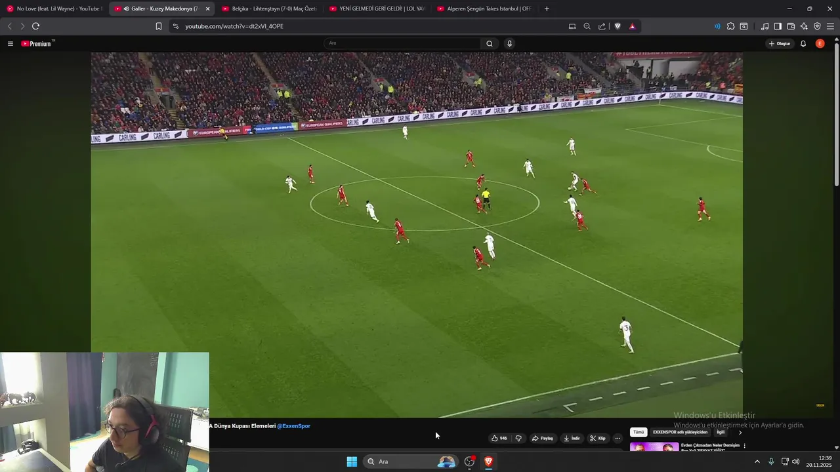This screenshot has width=840, height=472.
Task: Open the account avatar menu
Action: pos(820,43)
